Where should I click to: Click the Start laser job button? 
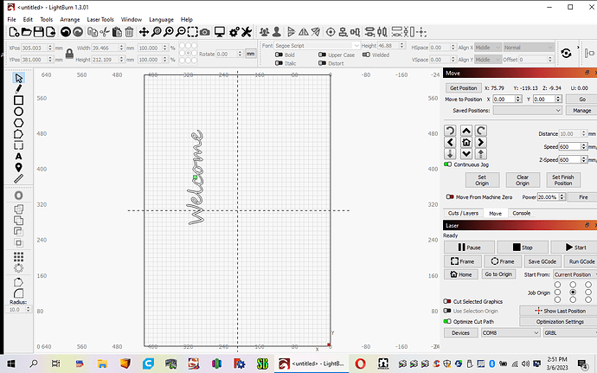pyautogui.click(x=575, y=248)
